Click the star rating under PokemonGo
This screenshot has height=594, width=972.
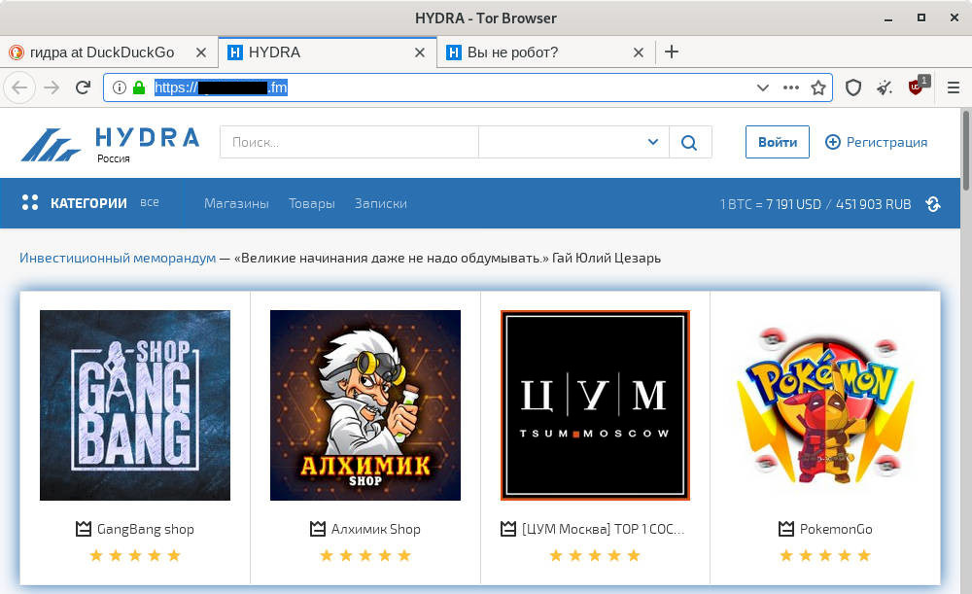tap(825, 555)
